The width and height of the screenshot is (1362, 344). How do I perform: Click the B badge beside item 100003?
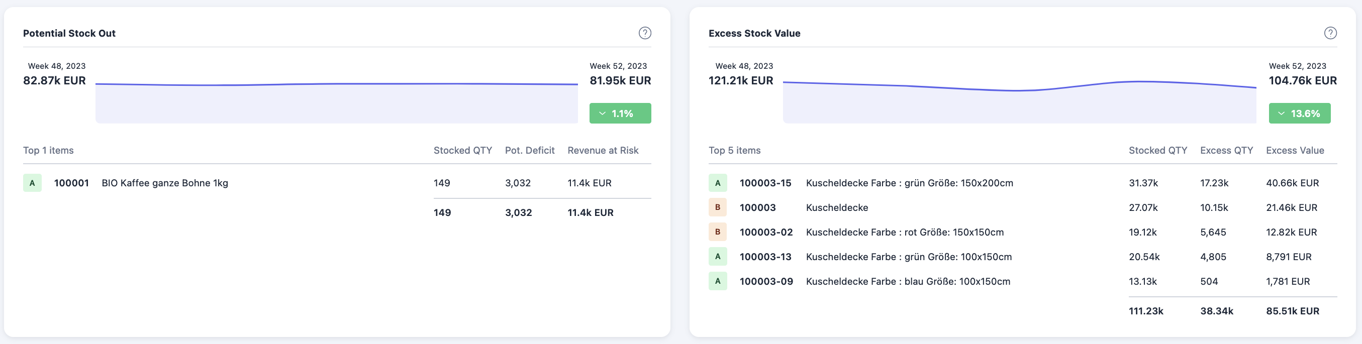click(718, 208)
